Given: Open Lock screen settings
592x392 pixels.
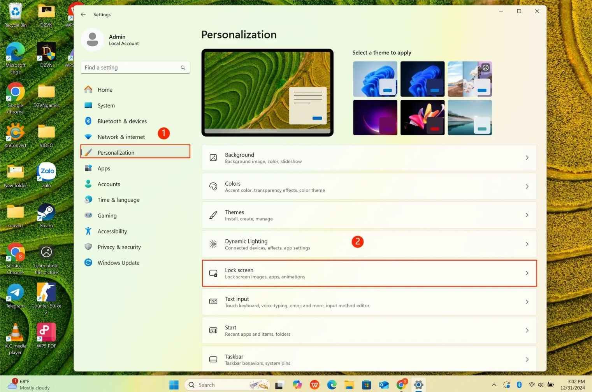Looking at the screenshot, I should 369,273.
